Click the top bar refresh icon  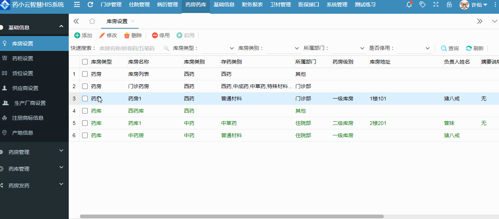[90, 4]
